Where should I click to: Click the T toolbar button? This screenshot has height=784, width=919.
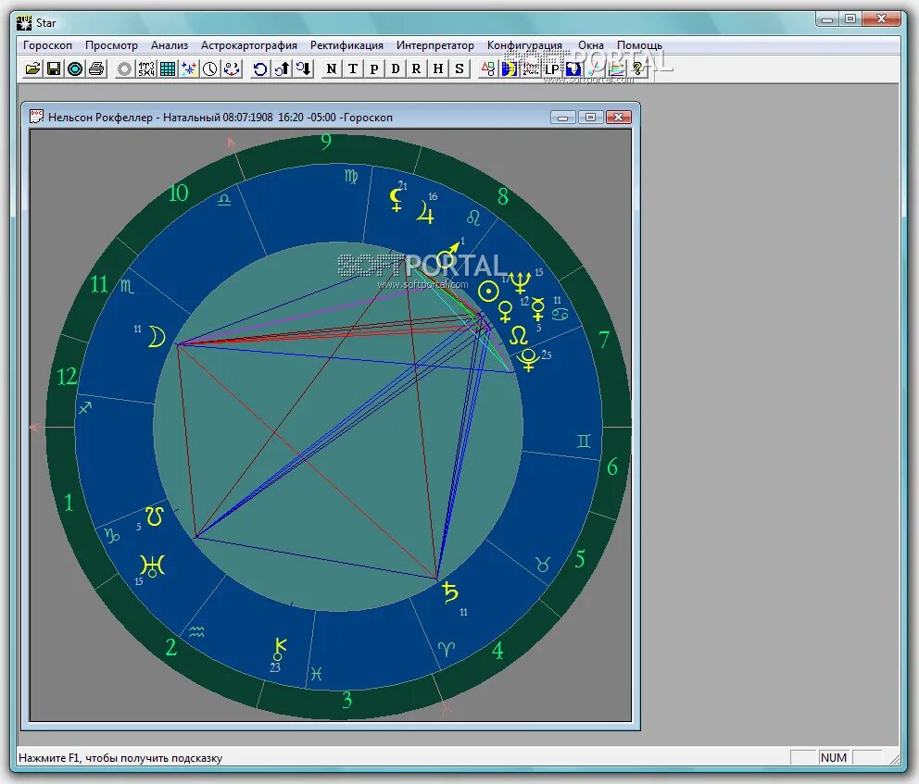click(353, 69)
